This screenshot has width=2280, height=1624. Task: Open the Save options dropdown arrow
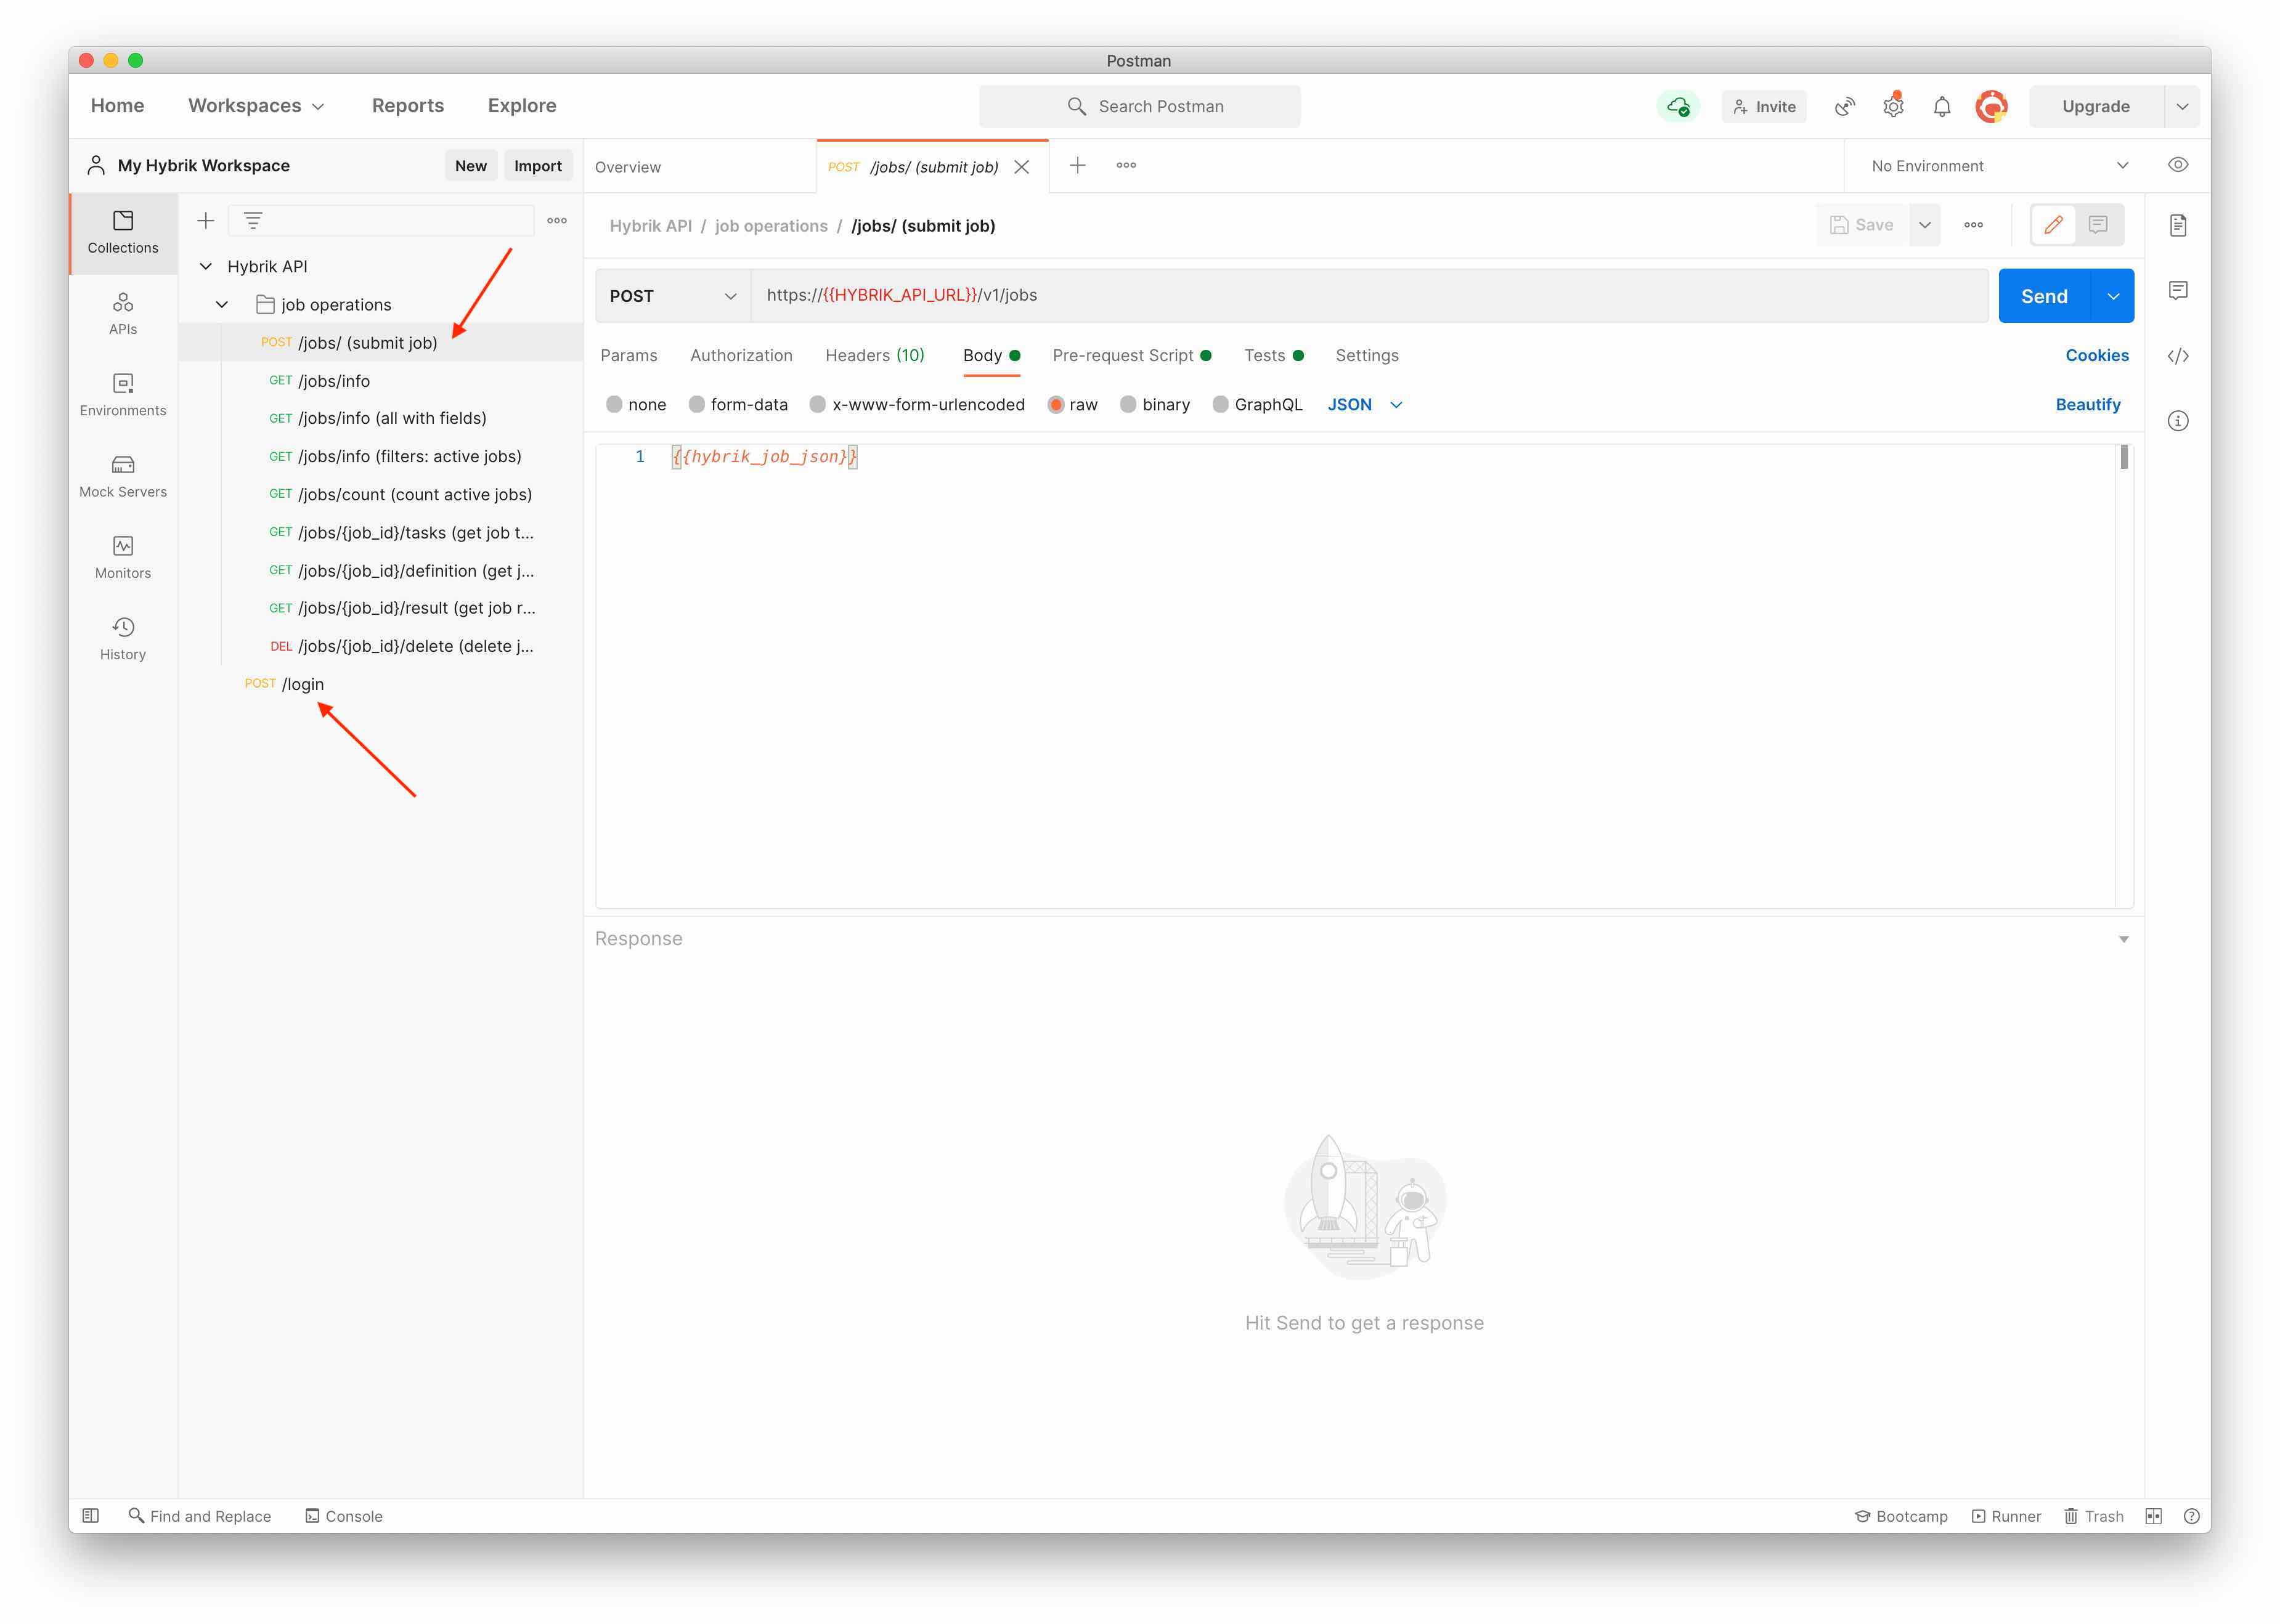[x=1925, y=225]
